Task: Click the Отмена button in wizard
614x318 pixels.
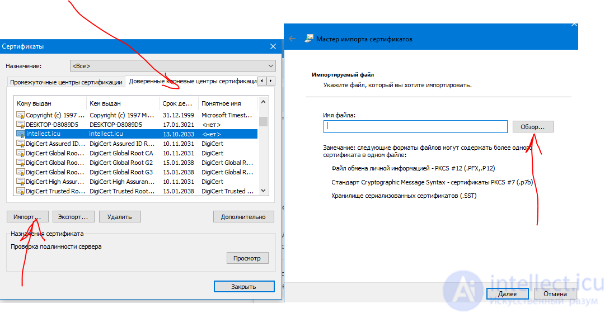Action: [555, 294]
